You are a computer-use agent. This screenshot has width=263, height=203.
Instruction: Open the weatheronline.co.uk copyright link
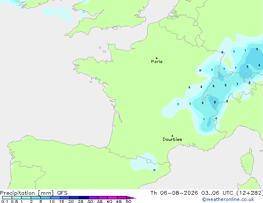(x=228, y=199)
